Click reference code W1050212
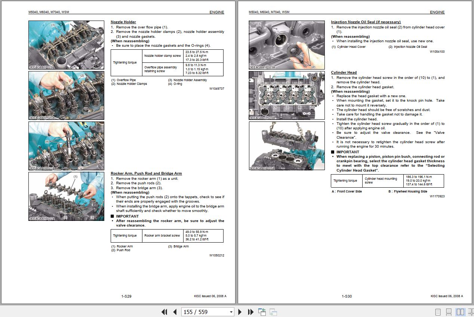Image resolution: width=474 pixels, height=317 pixels. [217, 255]
